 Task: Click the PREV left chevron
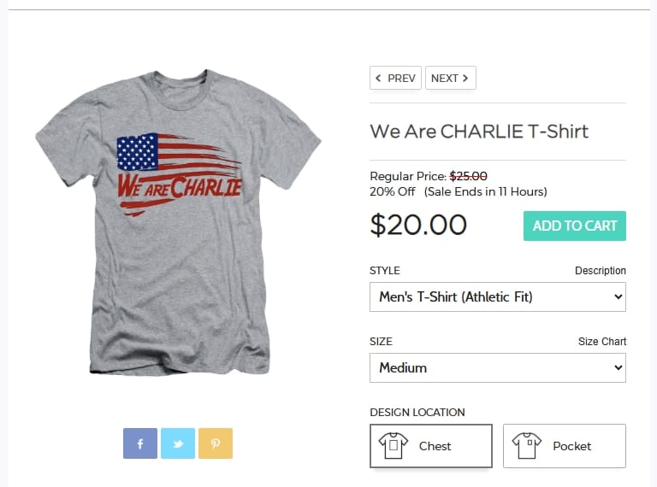click(x=378, y=79)
